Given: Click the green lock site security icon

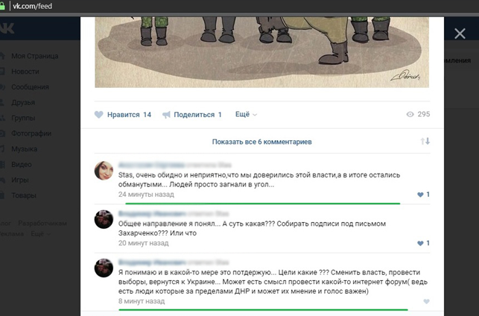Looking at the screenshot, I should click(x=2, y=6).
